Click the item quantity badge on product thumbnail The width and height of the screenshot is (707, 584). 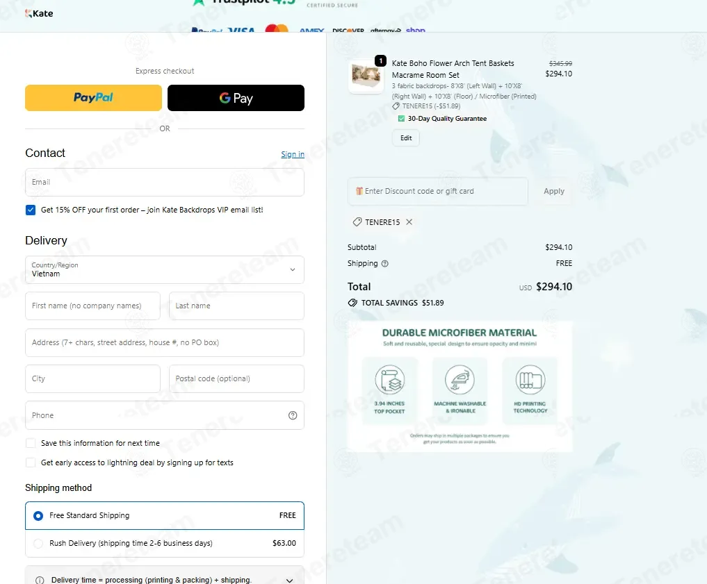pyautogui.click(x=380, y=60)
